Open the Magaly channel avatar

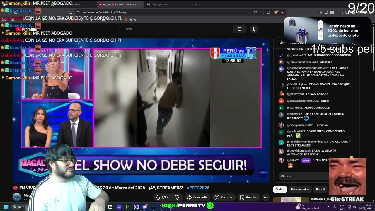tap(17, 197)
